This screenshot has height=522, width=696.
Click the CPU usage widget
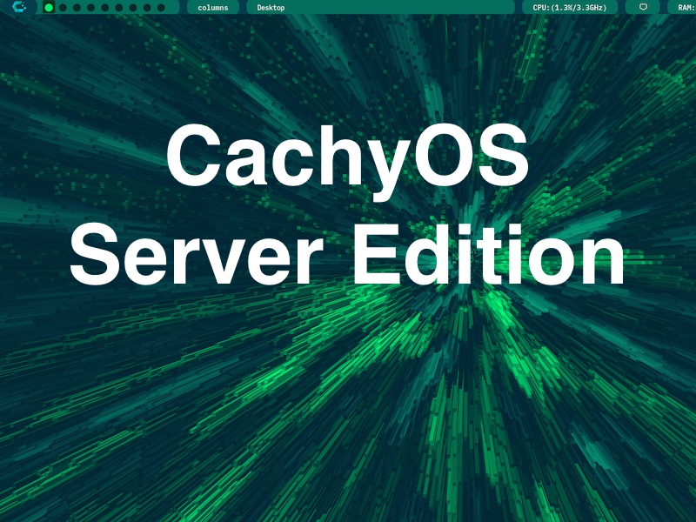(570, 7)
